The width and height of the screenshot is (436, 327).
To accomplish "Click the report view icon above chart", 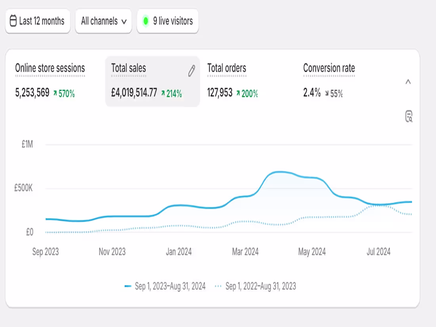I will [x=409, y=117].
